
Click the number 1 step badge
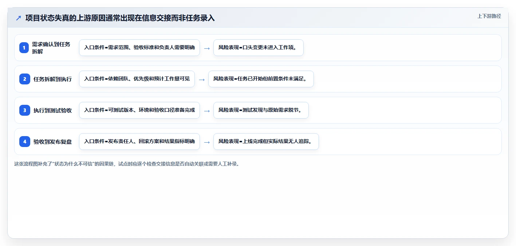24,48
